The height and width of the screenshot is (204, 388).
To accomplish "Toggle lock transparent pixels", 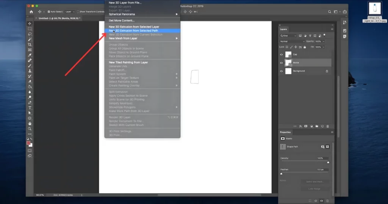I will (x=287, y=47).
